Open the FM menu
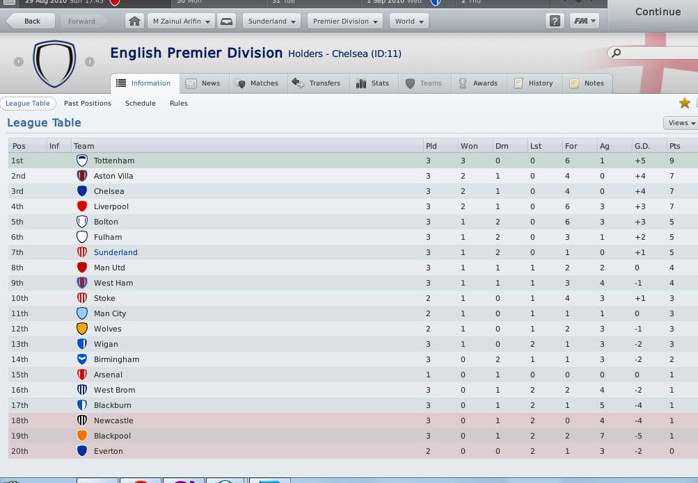Viewport: 698px width, 483px height. coord(583,22)
